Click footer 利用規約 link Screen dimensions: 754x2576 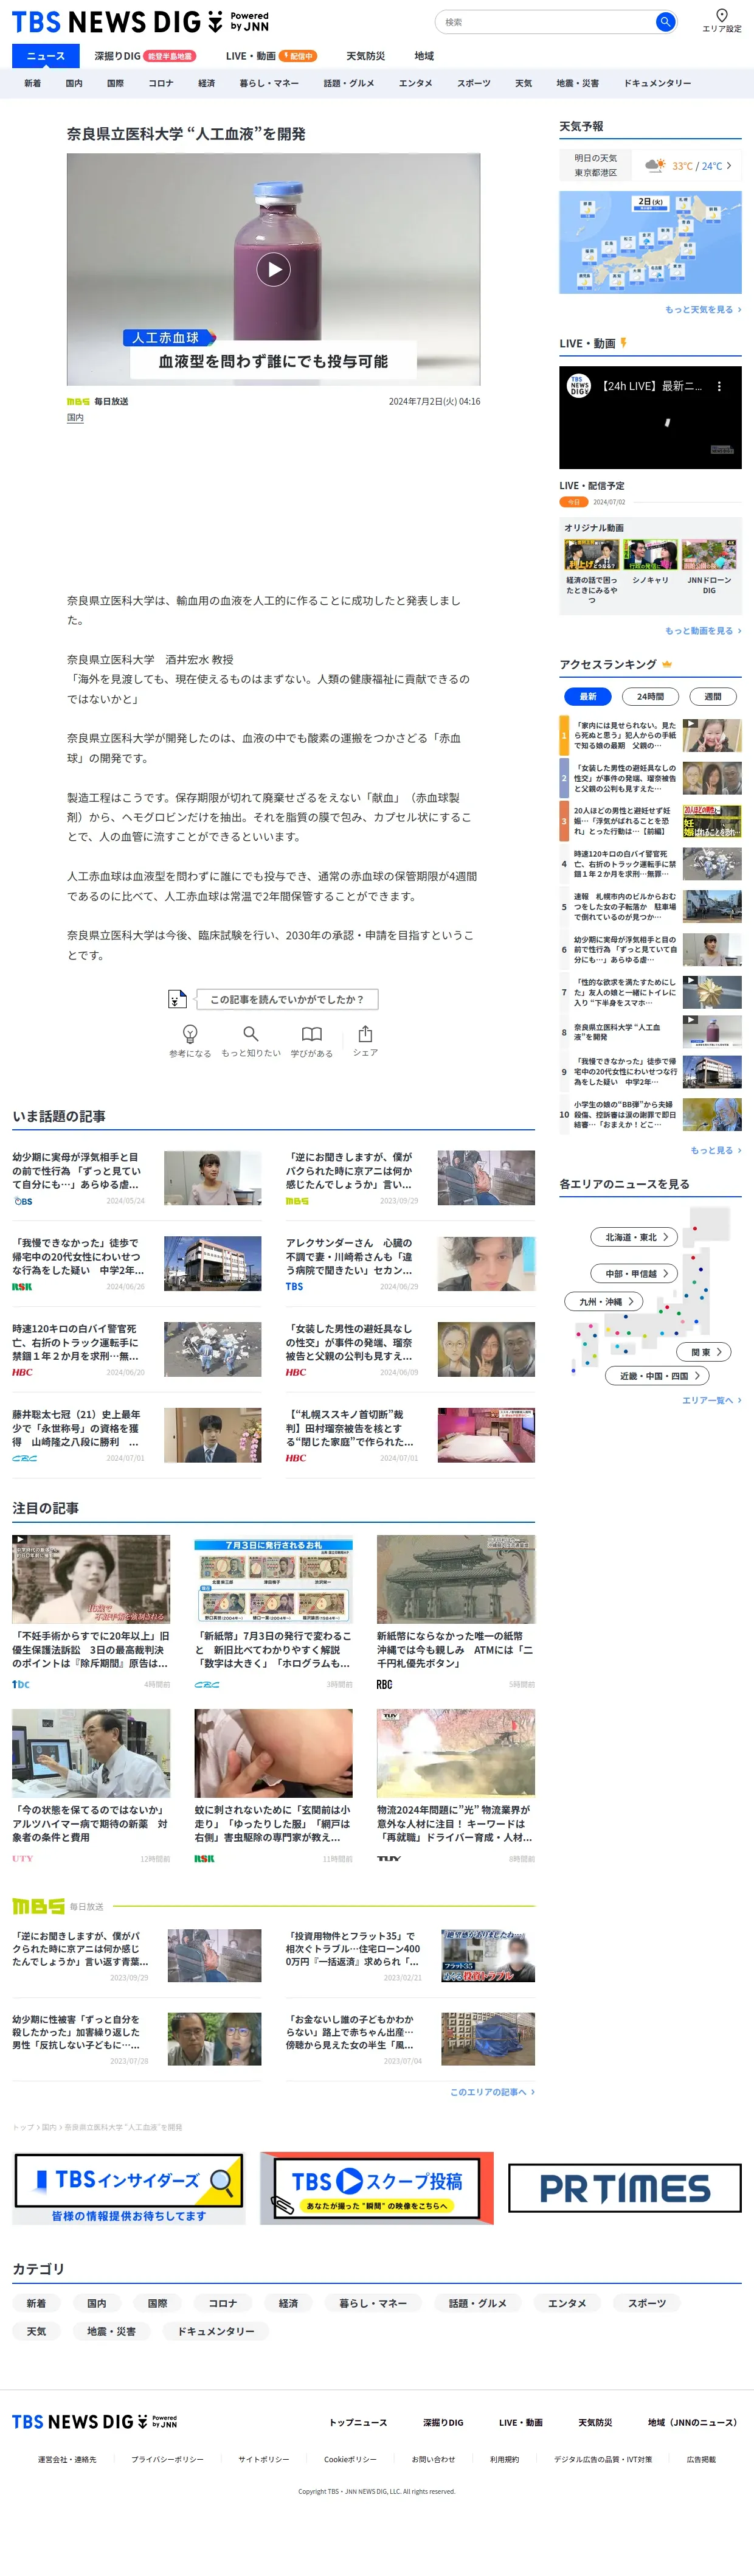tap(504, 2459)
